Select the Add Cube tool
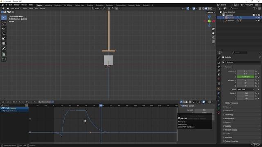This screenshot has width=262, height=147. (4, 60)
